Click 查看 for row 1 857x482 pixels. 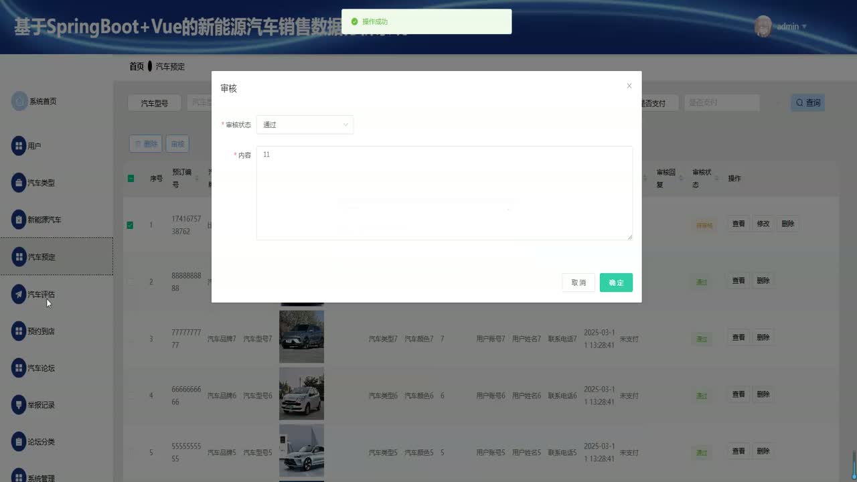[x=738, y=224]
